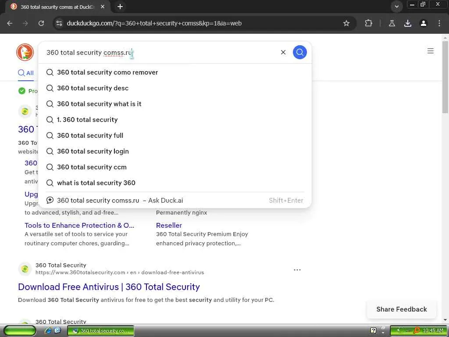Bookmark this page with the star

pyautogui.click(x=346, y=23)
